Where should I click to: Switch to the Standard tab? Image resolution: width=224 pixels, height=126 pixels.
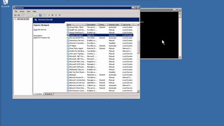pos(48,94)
